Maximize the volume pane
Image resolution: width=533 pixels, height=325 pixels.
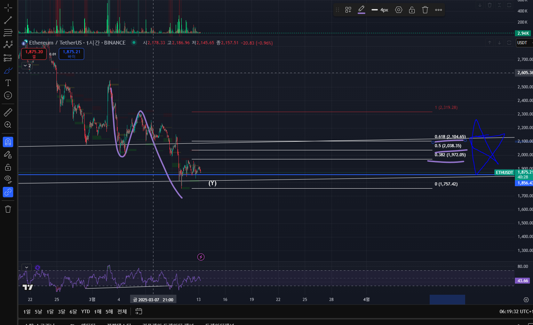509,5
